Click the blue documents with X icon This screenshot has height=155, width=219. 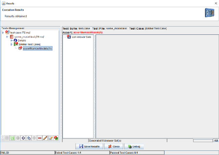[29, 138]
